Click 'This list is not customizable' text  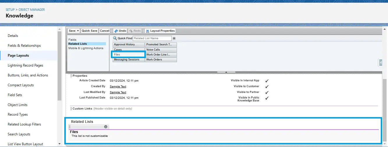point(90,136)
